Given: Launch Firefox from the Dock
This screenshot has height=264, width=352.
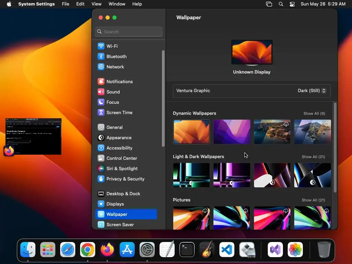Looking at the screenshot, I should point(107,250).
